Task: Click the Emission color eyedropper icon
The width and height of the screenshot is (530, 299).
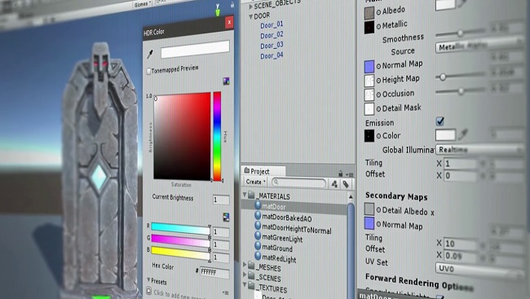Action: click(x=462, y=134)
